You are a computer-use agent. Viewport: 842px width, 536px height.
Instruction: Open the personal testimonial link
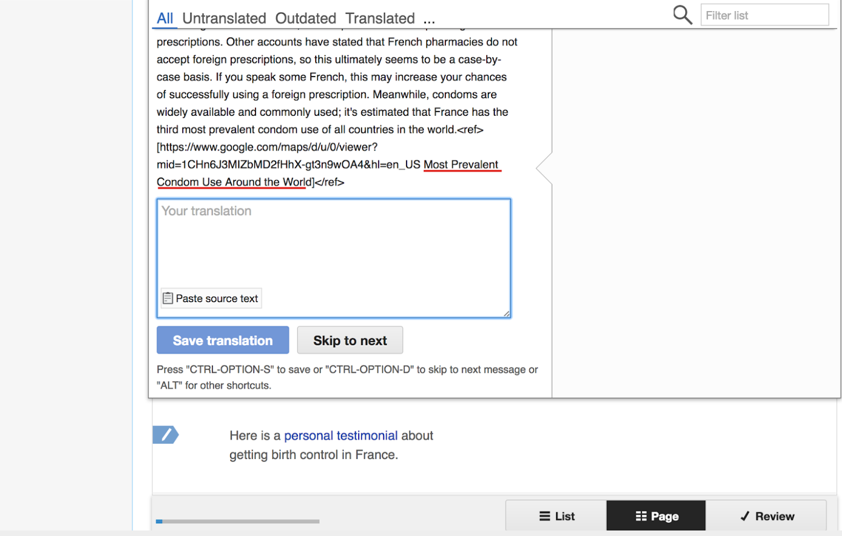(x=340, y=436)
